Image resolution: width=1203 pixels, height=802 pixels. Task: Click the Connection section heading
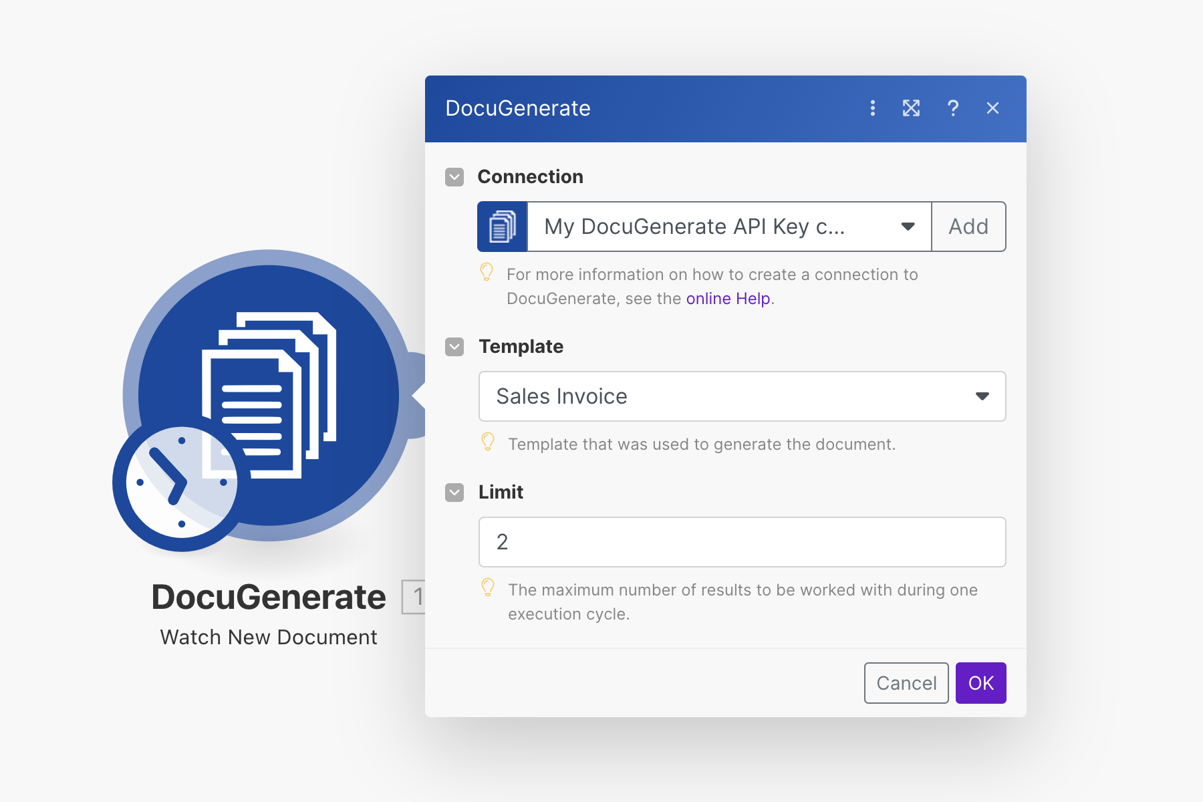click(531, 177)
